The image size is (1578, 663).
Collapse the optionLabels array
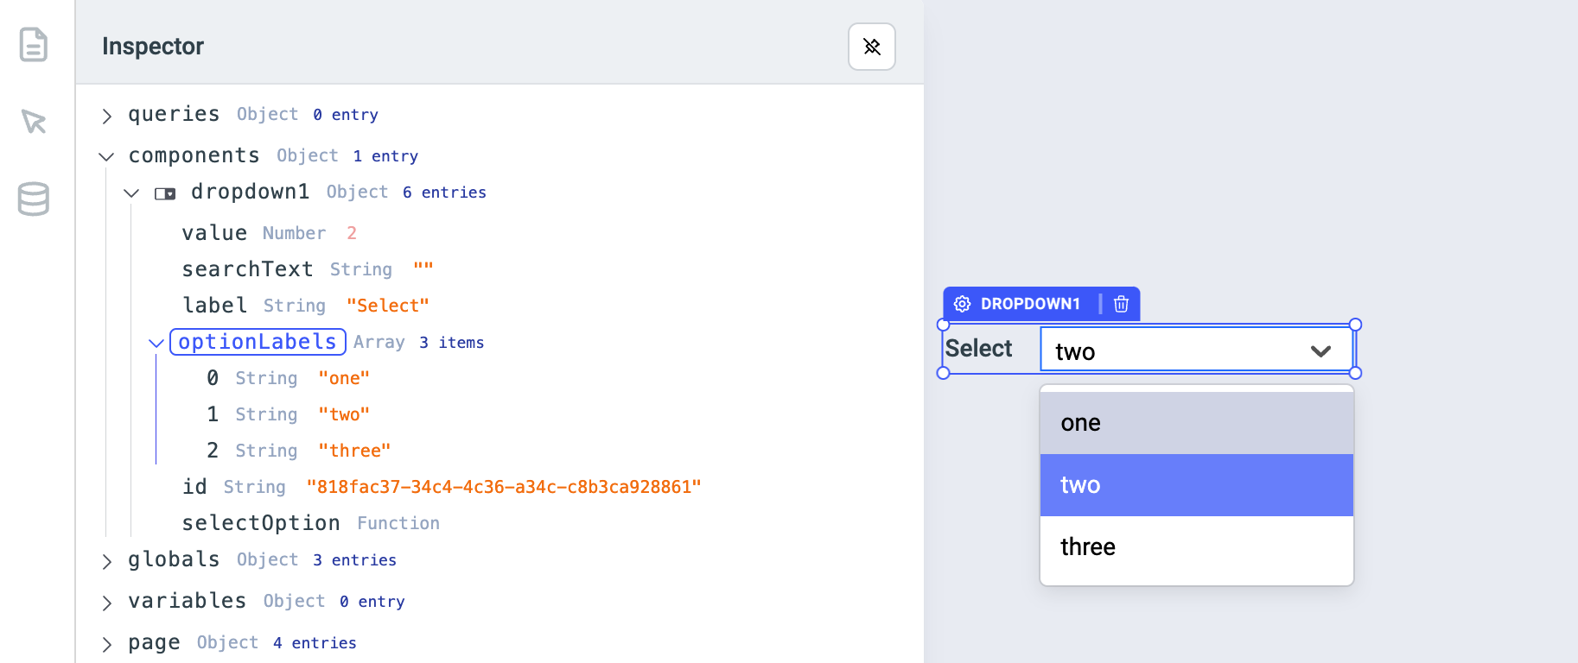pyautogui.click(x=156, y=343)
